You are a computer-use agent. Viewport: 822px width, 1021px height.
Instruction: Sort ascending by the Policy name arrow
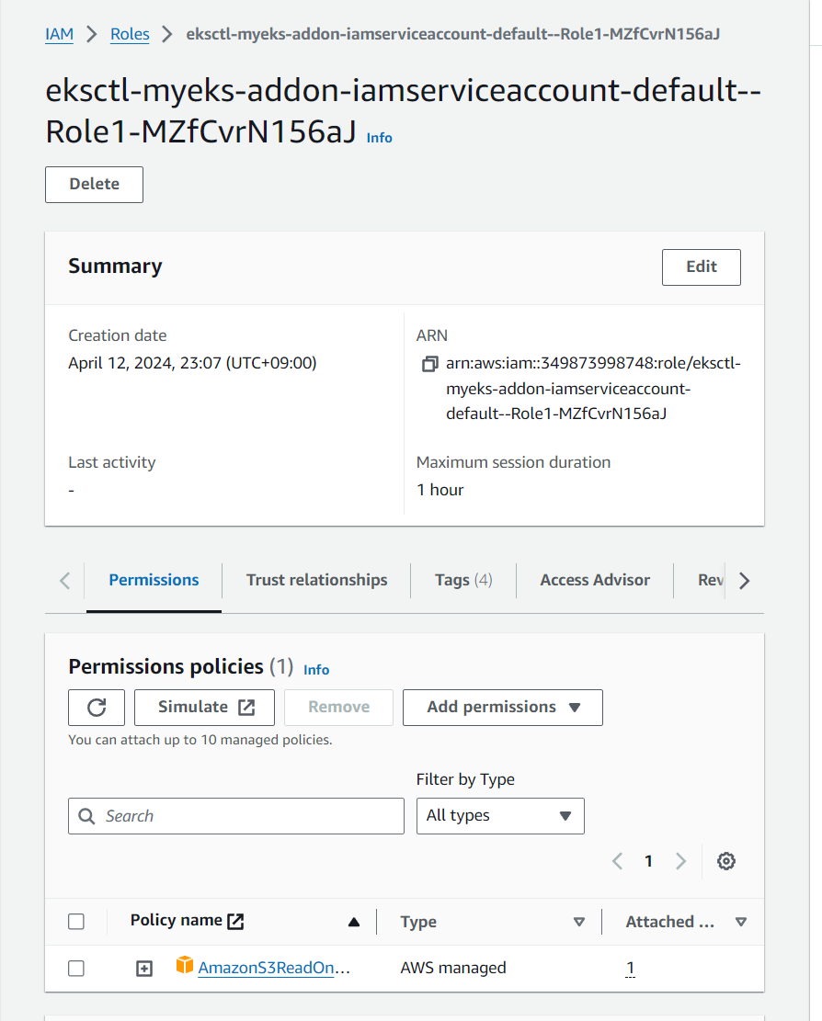click(x=354, y=922)
